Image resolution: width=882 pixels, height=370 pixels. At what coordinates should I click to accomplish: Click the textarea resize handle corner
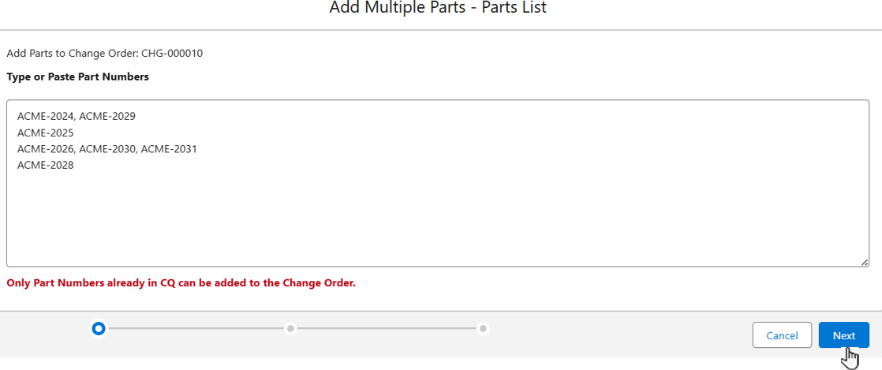pos(865,262)
